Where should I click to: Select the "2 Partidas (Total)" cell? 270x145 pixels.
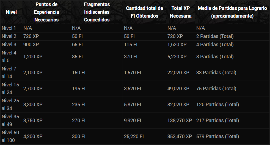coord(215,36)
